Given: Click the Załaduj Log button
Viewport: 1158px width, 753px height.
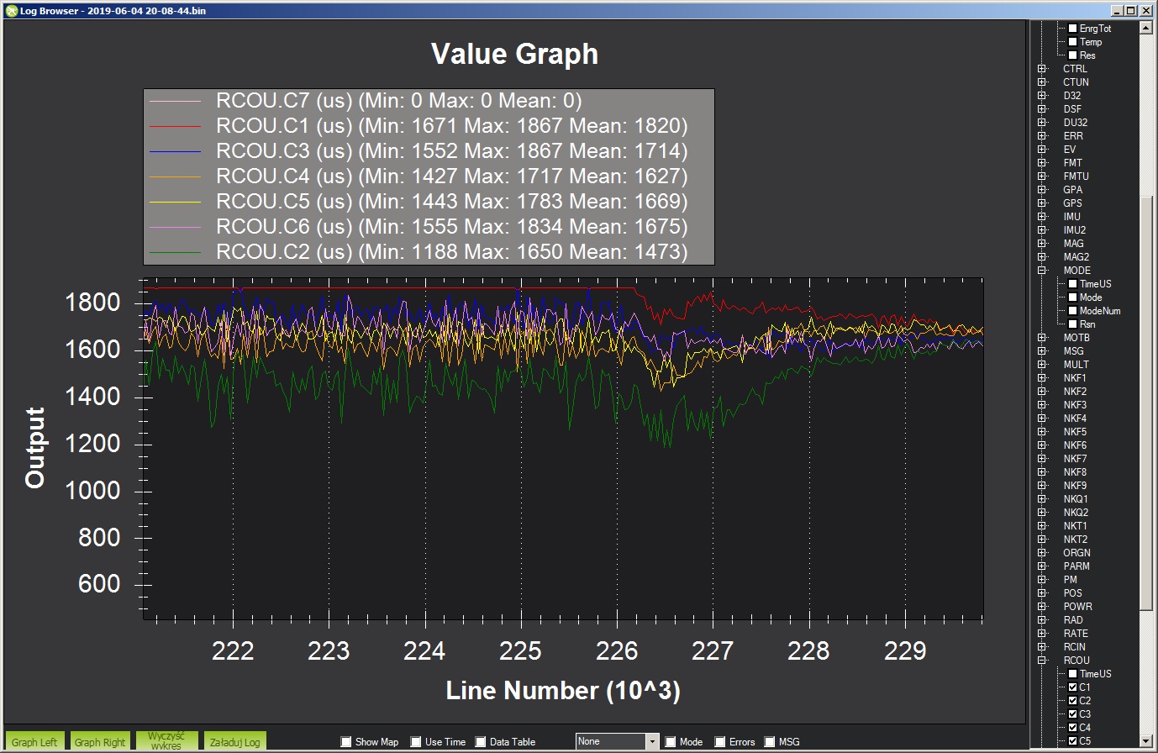Looking at the screenshot, I should tap(234, 741).
